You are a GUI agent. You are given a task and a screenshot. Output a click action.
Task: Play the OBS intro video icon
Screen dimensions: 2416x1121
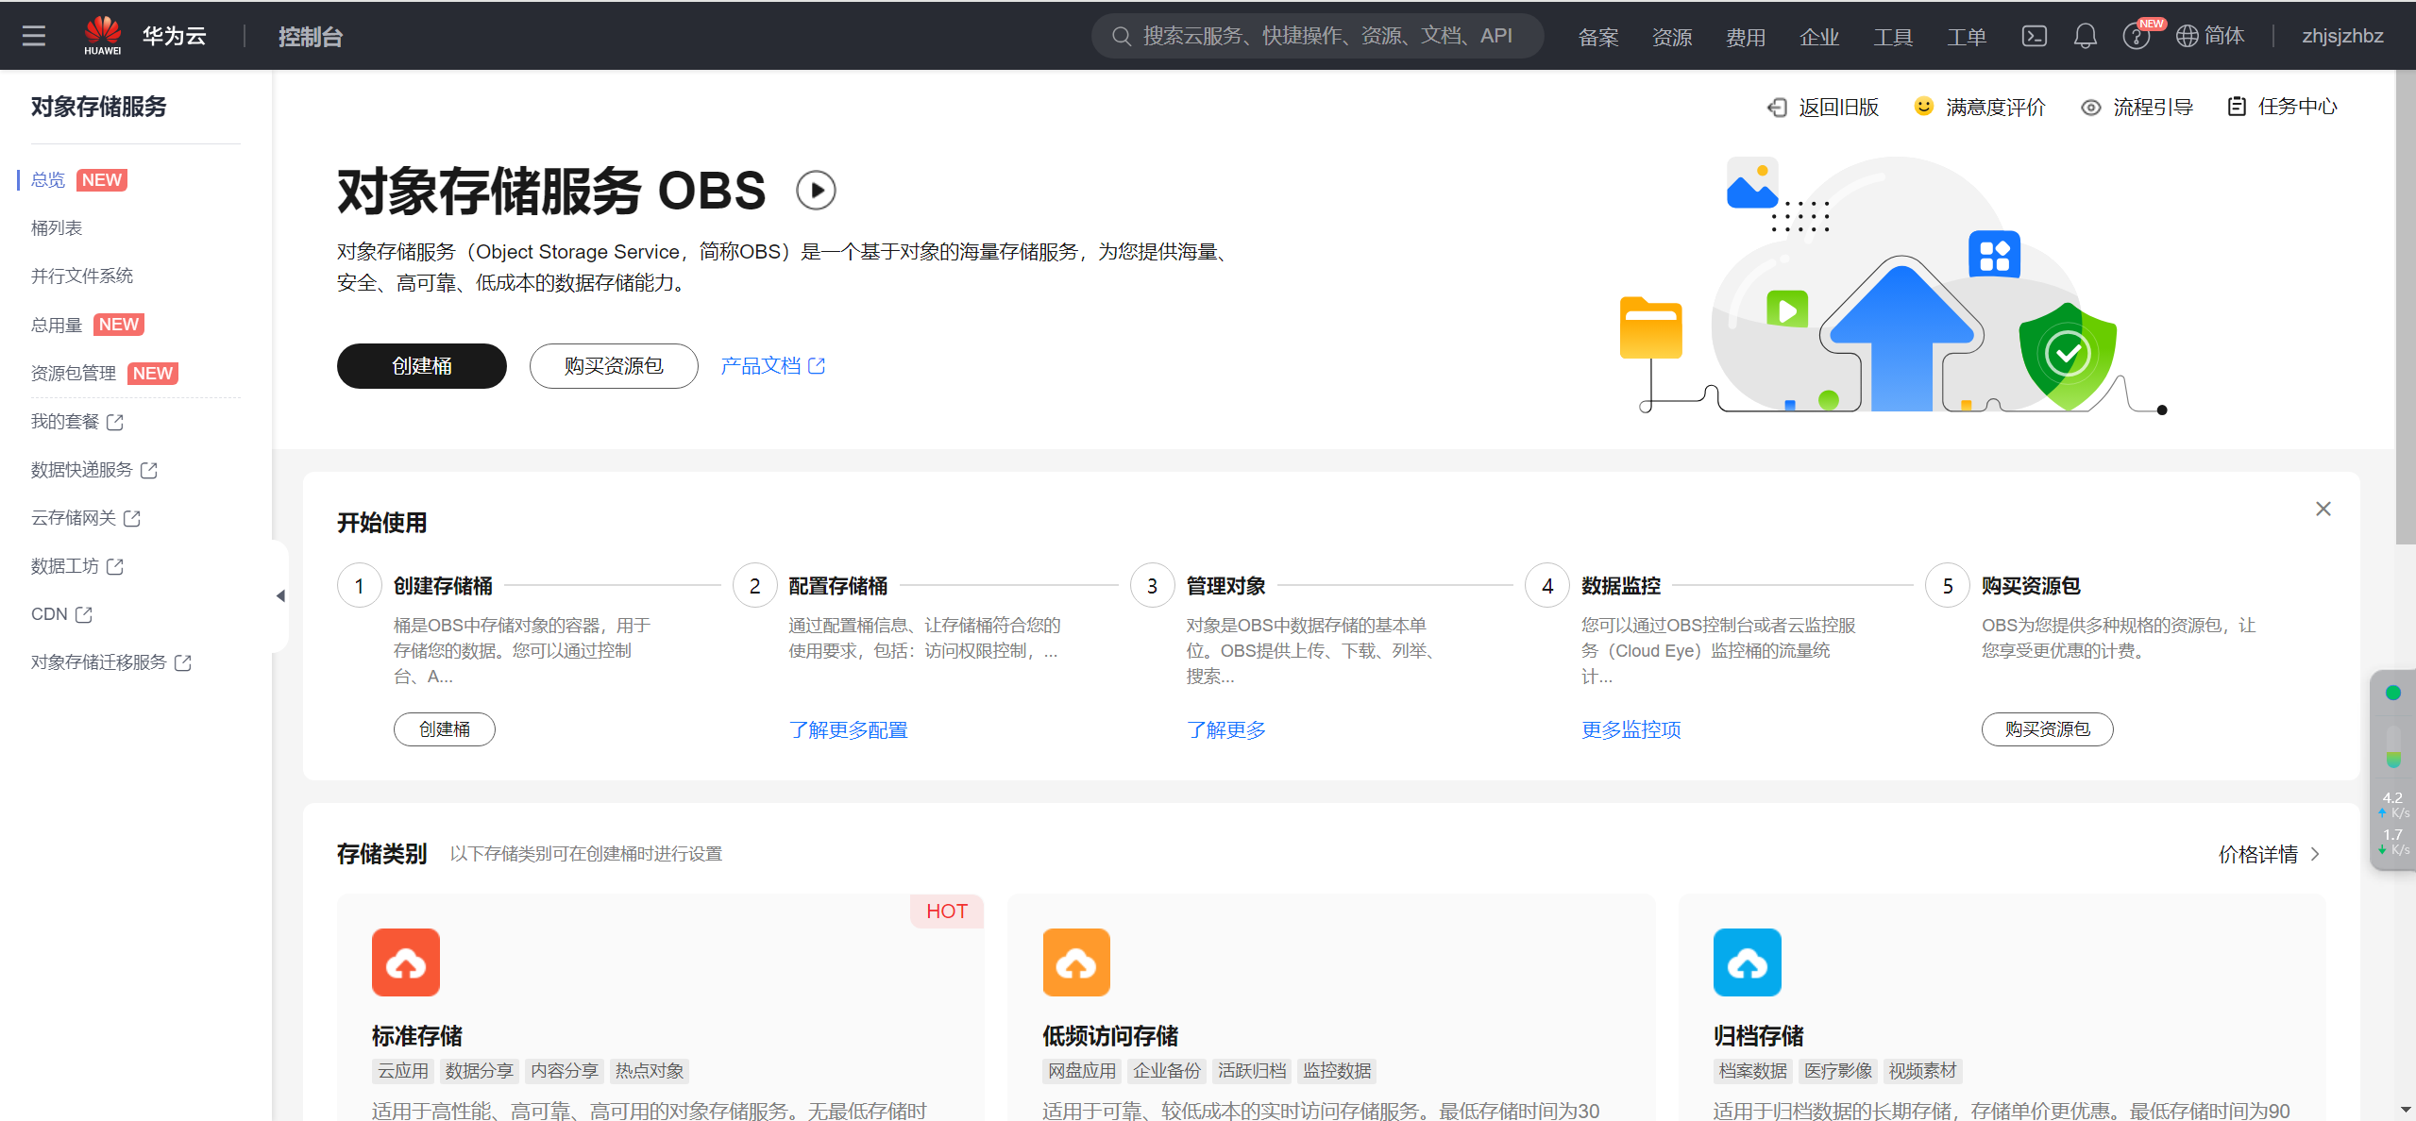click(816, 191)
